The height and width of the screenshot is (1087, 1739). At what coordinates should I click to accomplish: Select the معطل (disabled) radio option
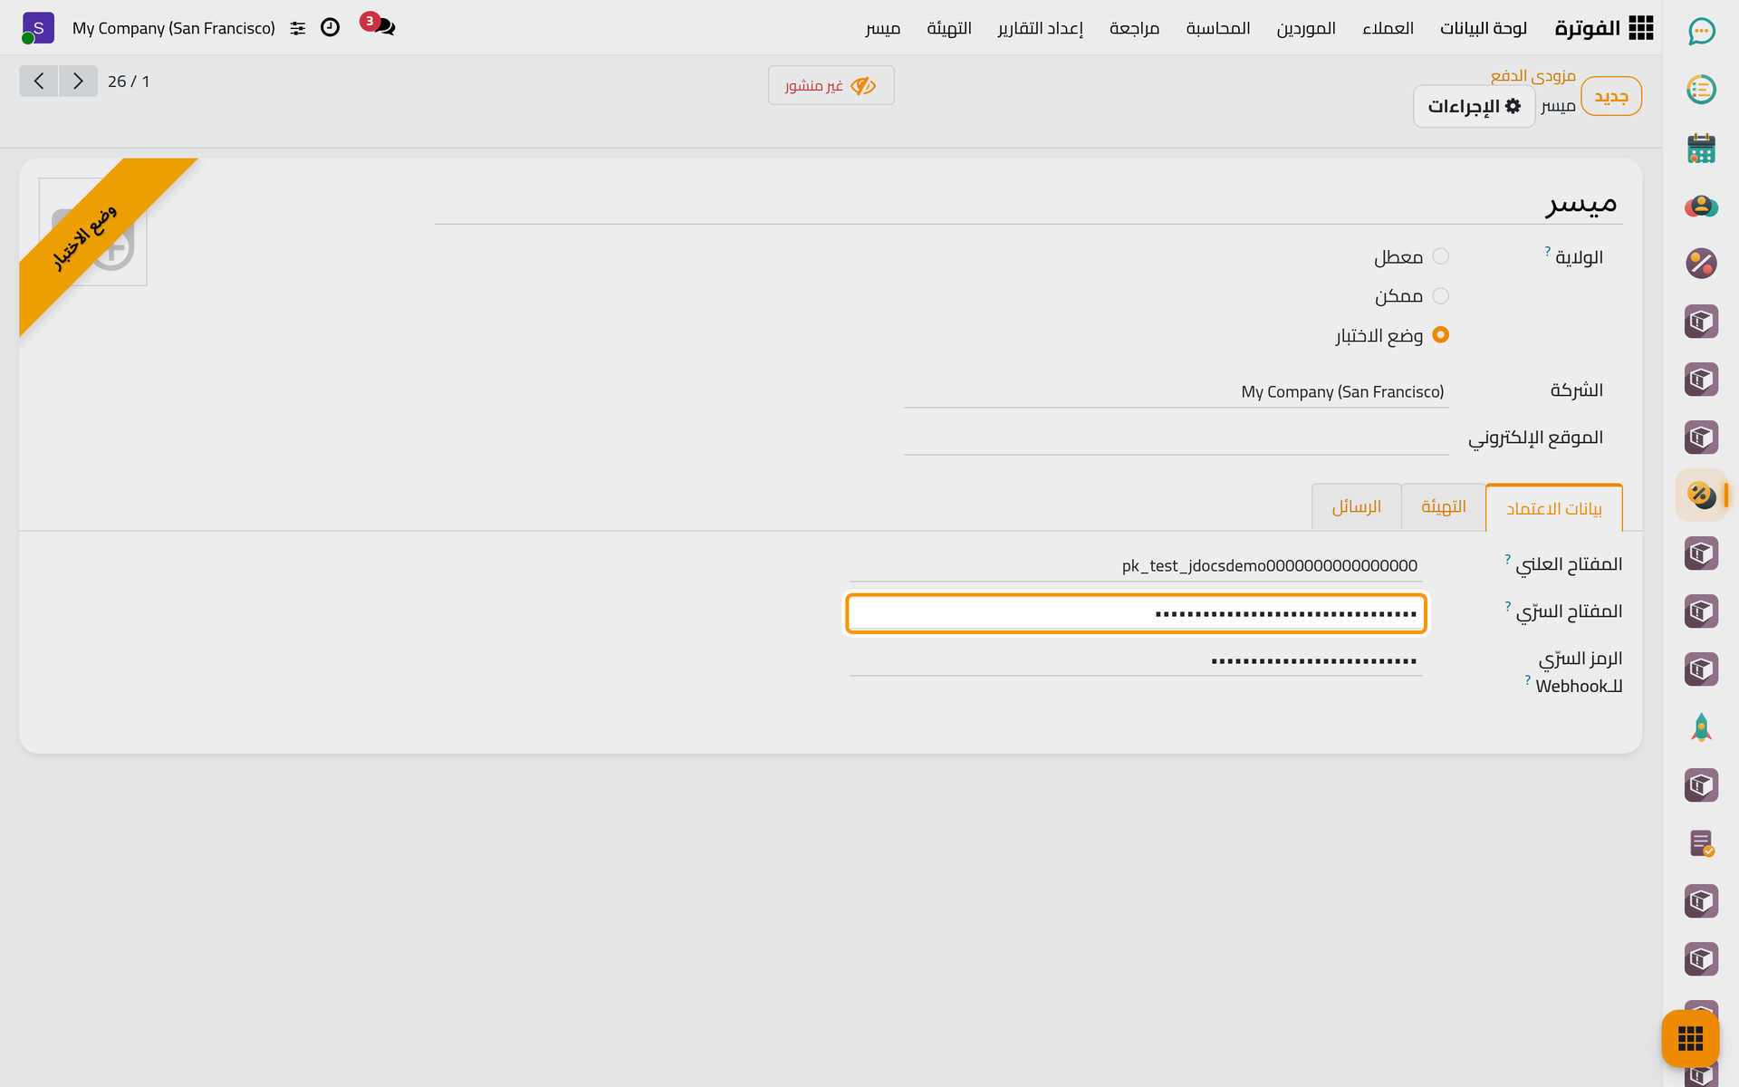[x=1440, y=256]
